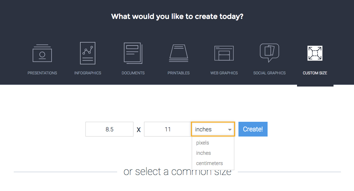354x191 pixels.
Task: Click the Custom Size arrows icon
Action: pos(315,53)
